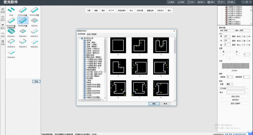Image resolution: width=253 pixels, height=135 pixels.
Task: Collapse the 板件样式分类 tree root
Action: coord(79,38)
